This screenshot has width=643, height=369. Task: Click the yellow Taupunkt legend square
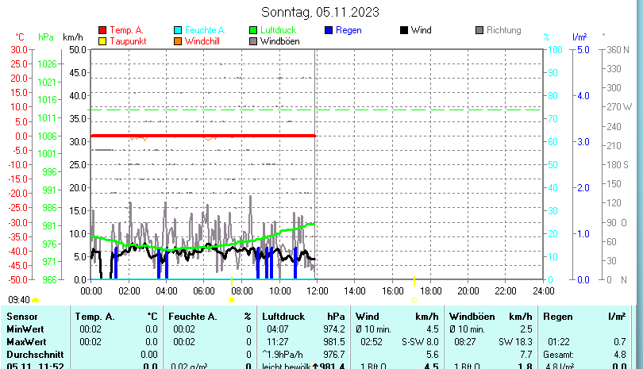tap(102, 41)
